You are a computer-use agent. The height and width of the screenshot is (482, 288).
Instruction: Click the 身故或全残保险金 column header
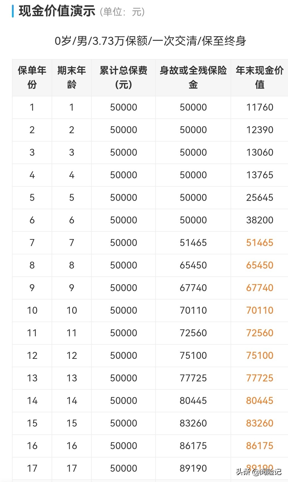(193, 77)
